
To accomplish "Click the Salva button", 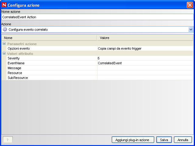I will 164,140.
